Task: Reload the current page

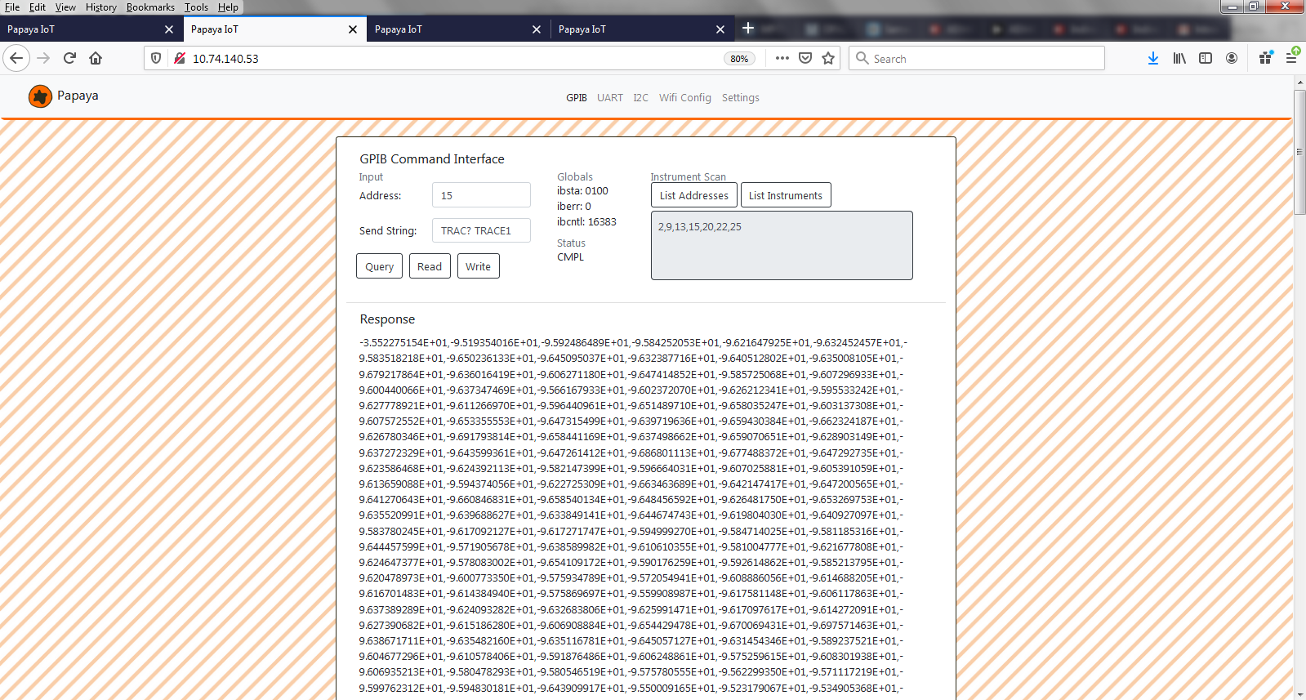Action: (x=69, y=58)
